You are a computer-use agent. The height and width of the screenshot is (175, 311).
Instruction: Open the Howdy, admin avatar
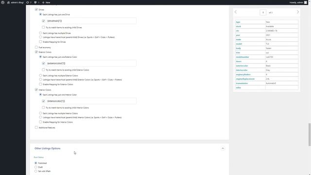[x=306, y=2]
